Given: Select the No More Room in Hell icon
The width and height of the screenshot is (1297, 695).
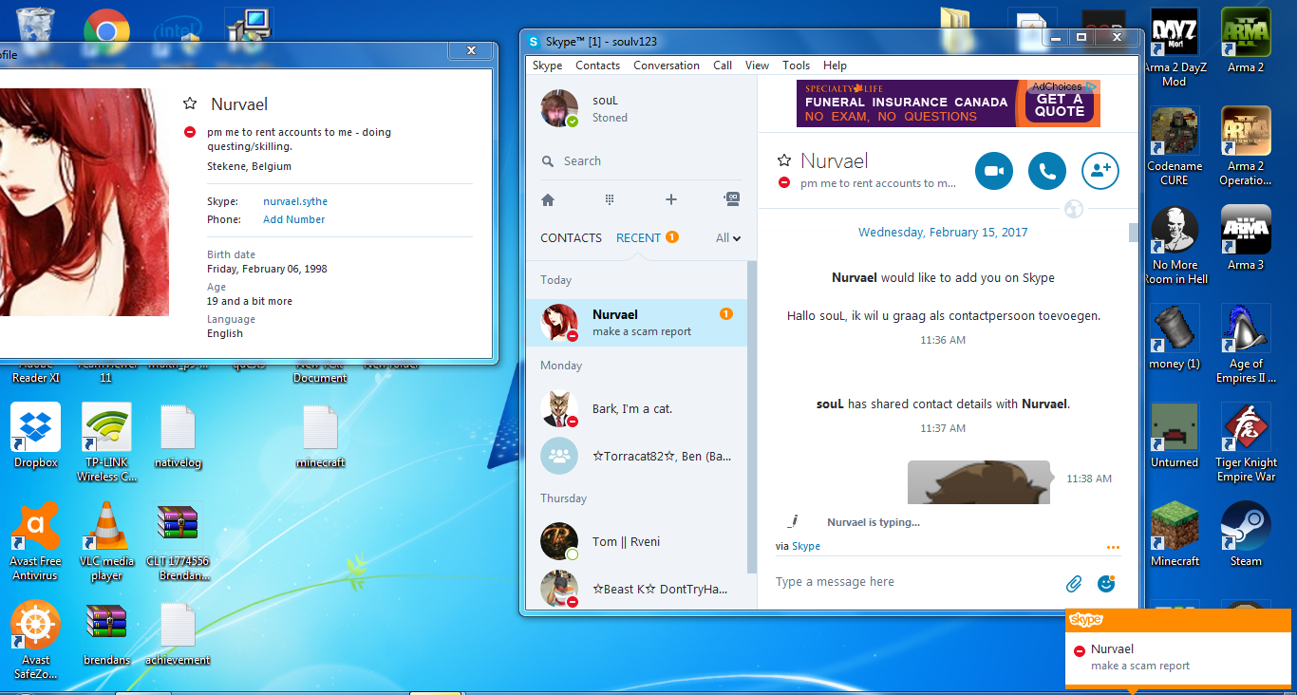Looking at the screenshot, I should point(1175,245).
